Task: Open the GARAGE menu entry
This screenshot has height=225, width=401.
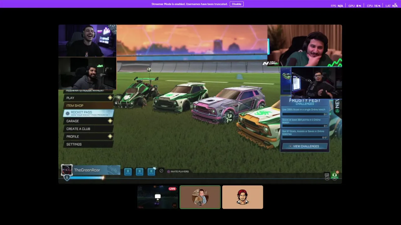Action: click(x=89, y=121)
